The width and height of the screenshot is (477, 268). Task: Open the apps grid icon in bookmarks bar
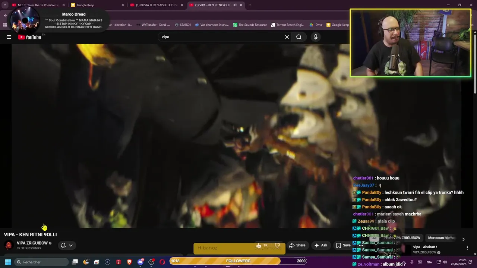pyautogui.click(x=5, y=25)
